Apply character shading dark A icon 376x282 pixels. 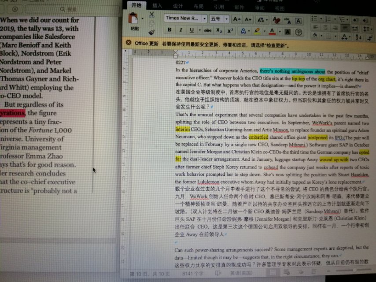coord(288,32)
